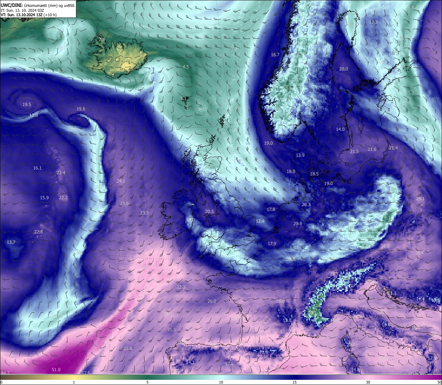Click the 17.6 value label over Spain
This screenshot has width=442, height=385.
coord(229,364)
